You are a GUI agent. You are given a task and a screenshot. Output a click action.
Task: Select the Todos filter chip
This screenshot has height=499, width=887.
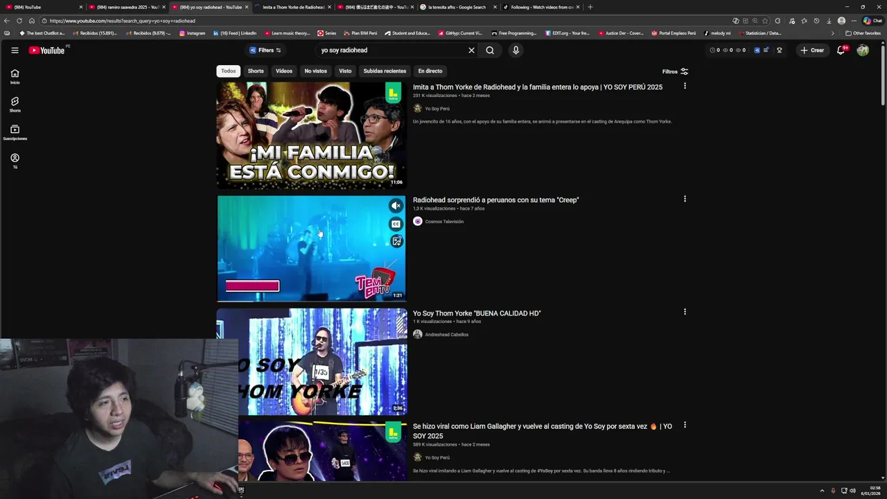[228, 71]
